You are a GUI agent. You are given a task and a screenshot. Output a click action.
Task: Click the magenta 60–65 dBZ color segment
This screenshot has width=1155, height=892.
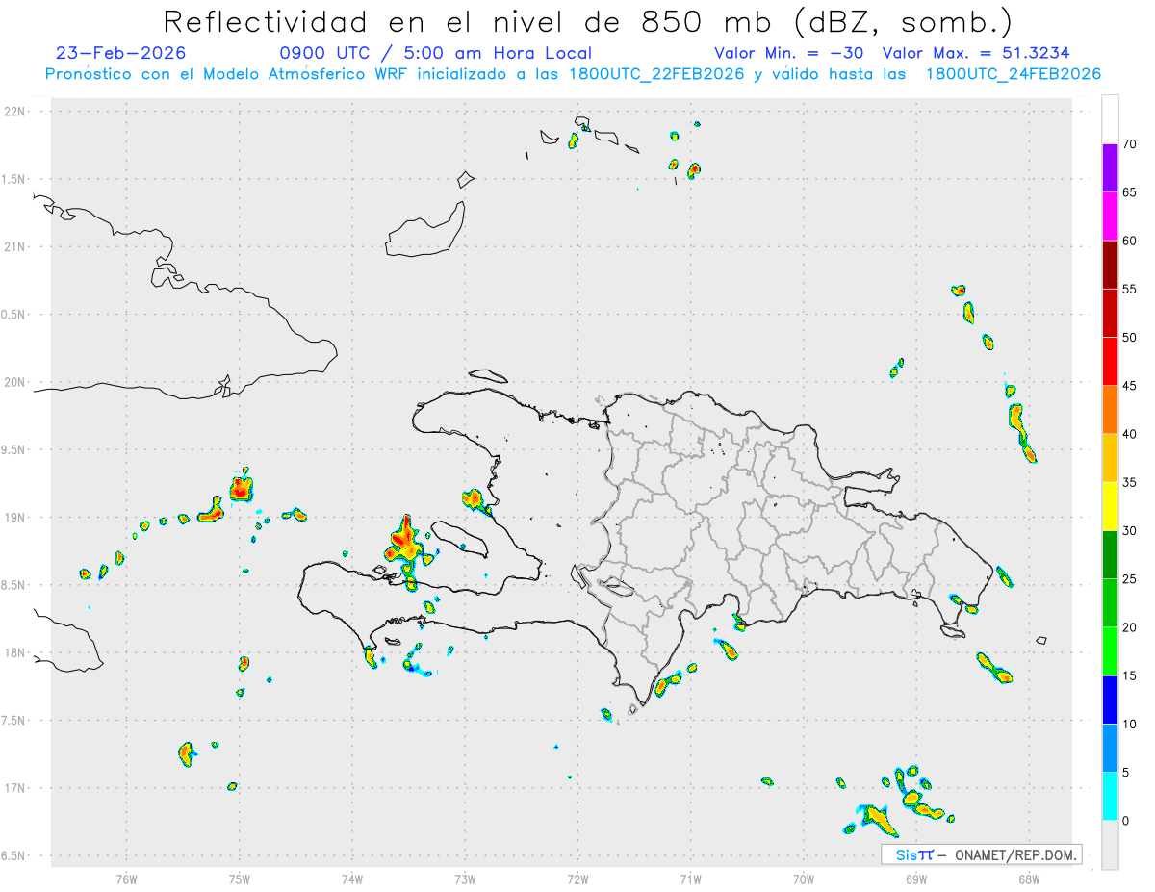(1110, 216)
